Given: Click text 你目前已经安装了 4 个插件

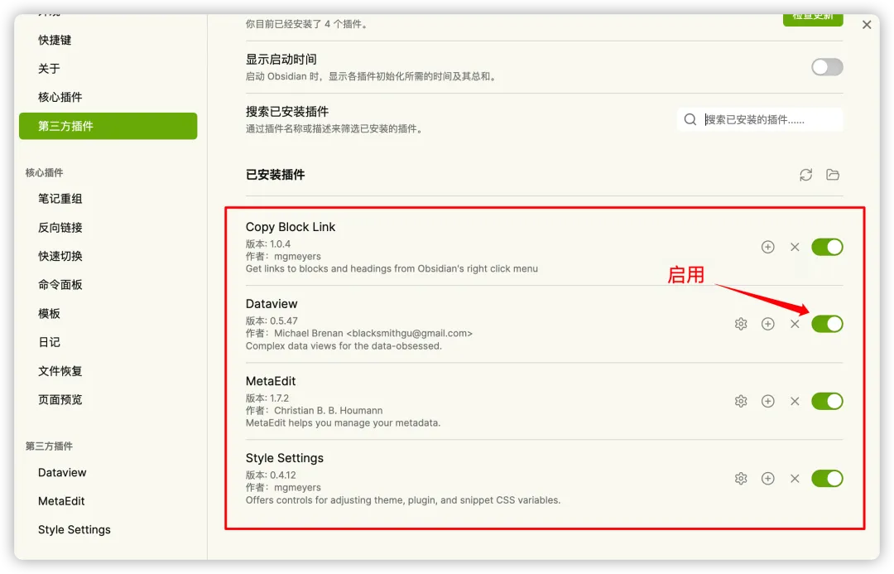Looking at the screenshot, I should click(x=306, y=24).
